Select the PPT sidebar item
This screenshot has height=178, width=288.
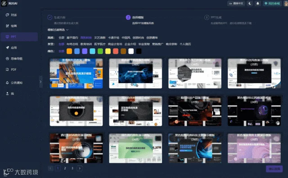tap(19, 37)
